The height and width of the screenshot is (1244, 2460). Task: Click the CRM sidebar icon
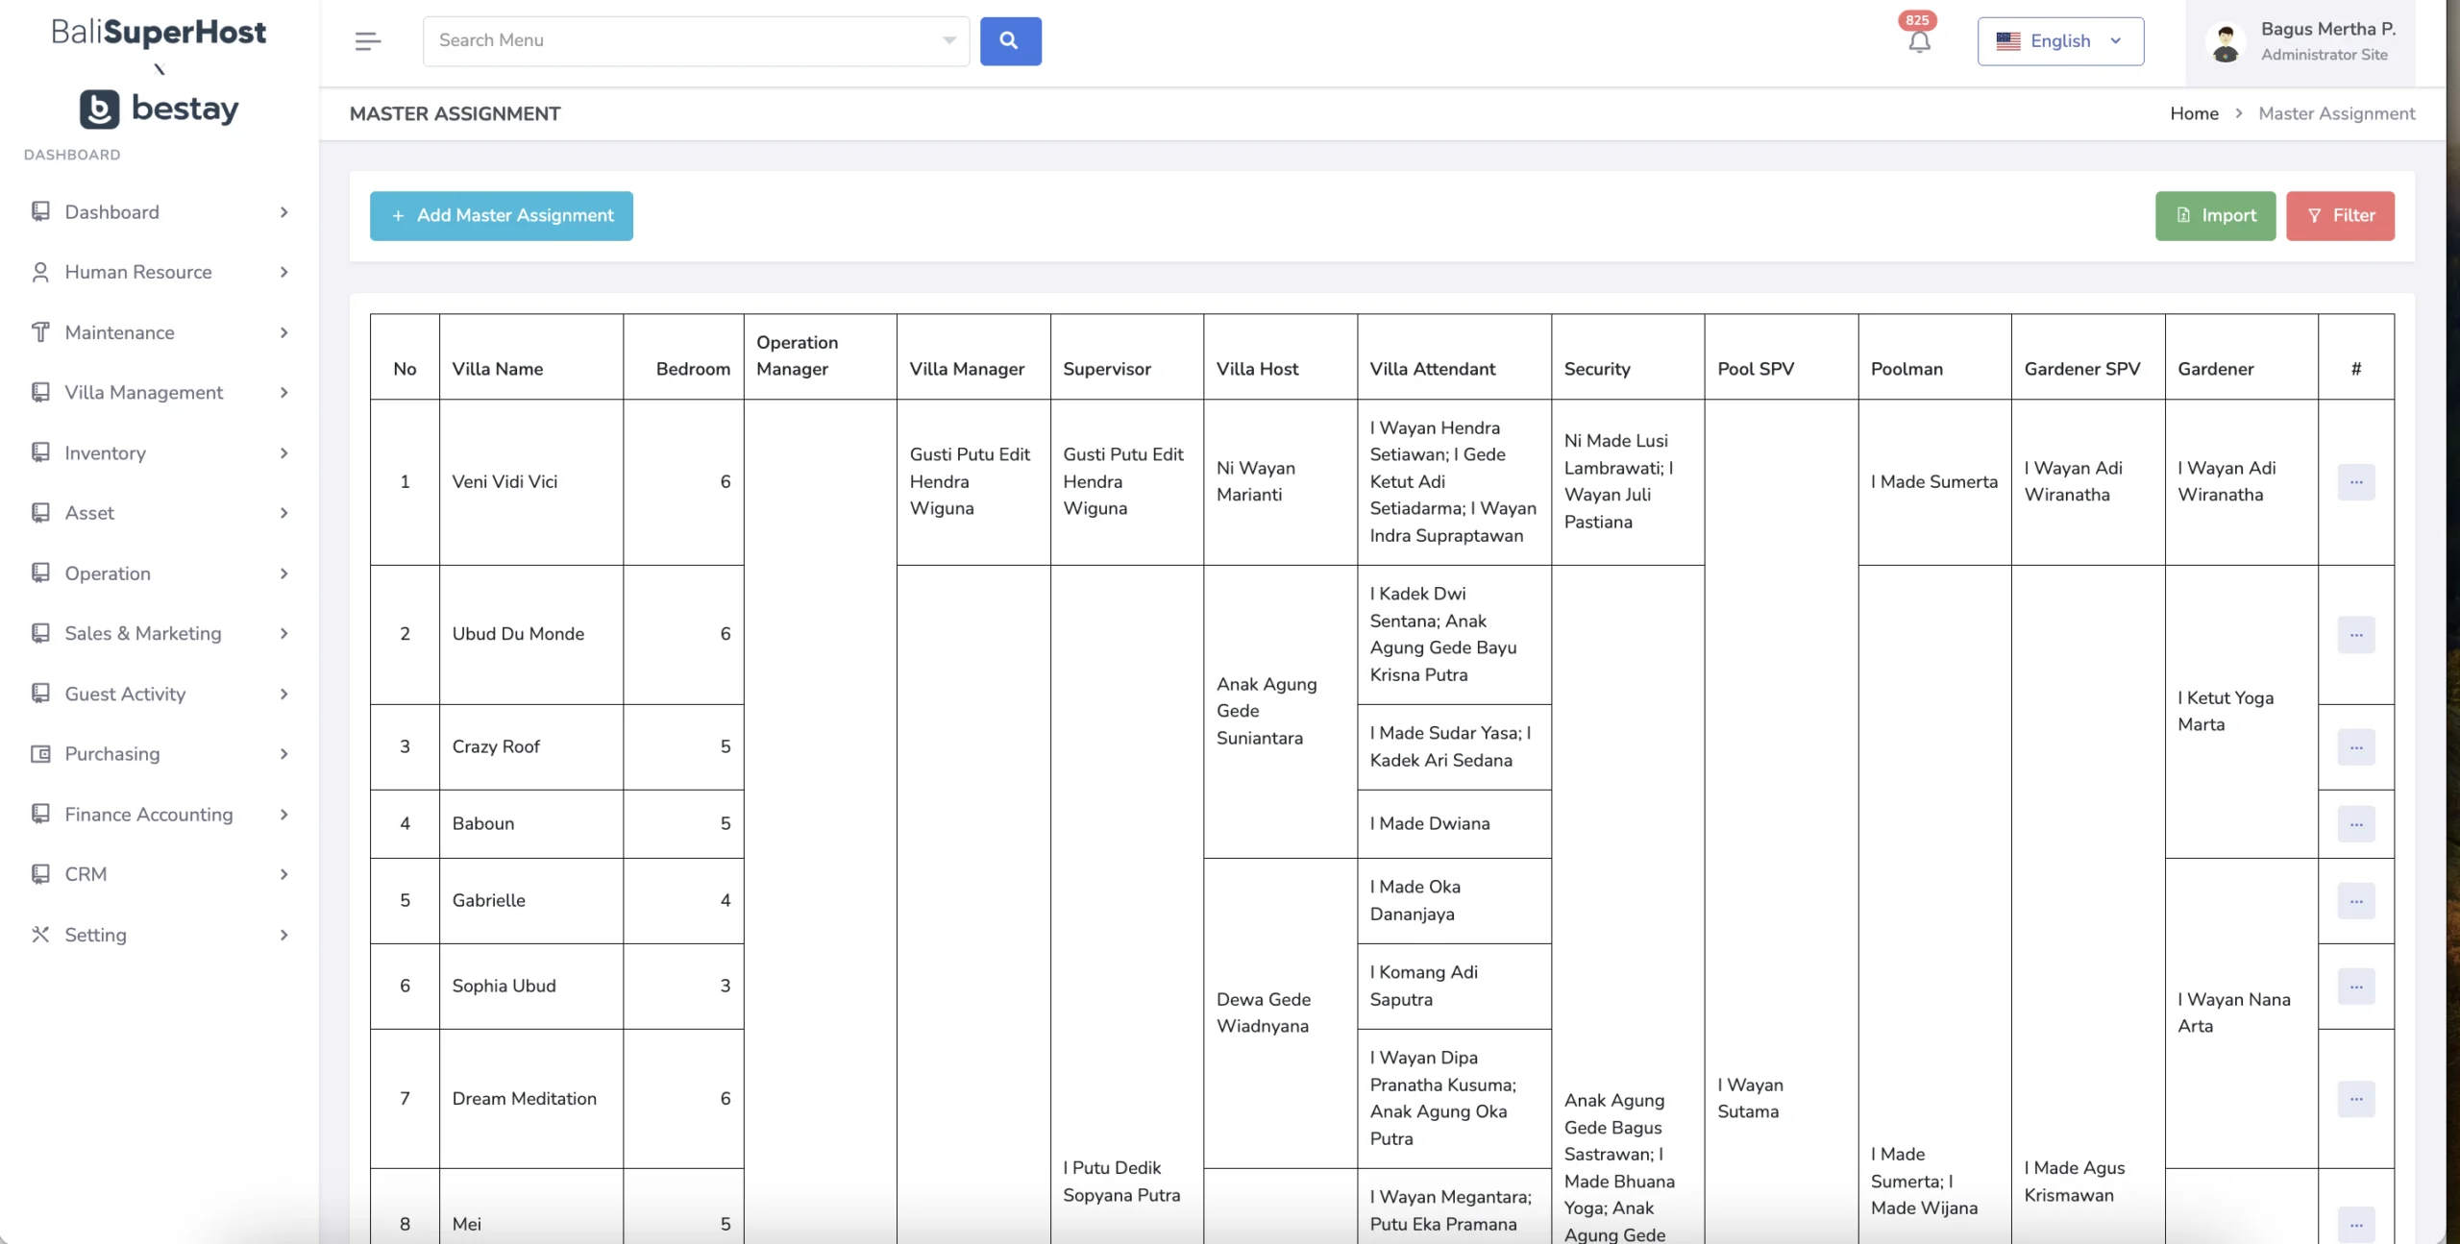point(40,874)
